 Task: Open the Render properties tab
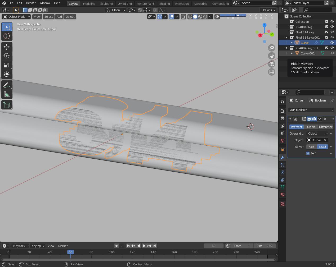pos(283,111)
